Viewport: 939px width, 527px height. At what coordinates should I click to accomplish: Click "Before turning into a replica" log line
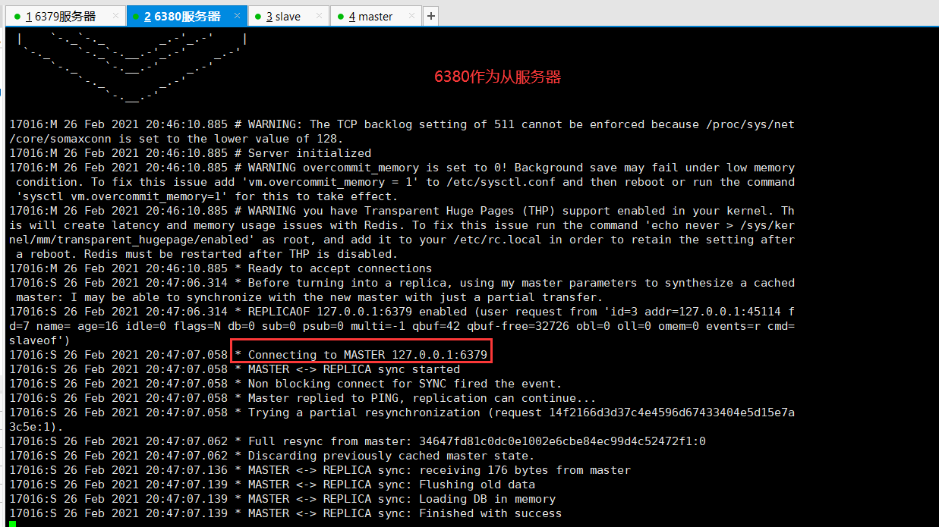[x=402, y=283]
